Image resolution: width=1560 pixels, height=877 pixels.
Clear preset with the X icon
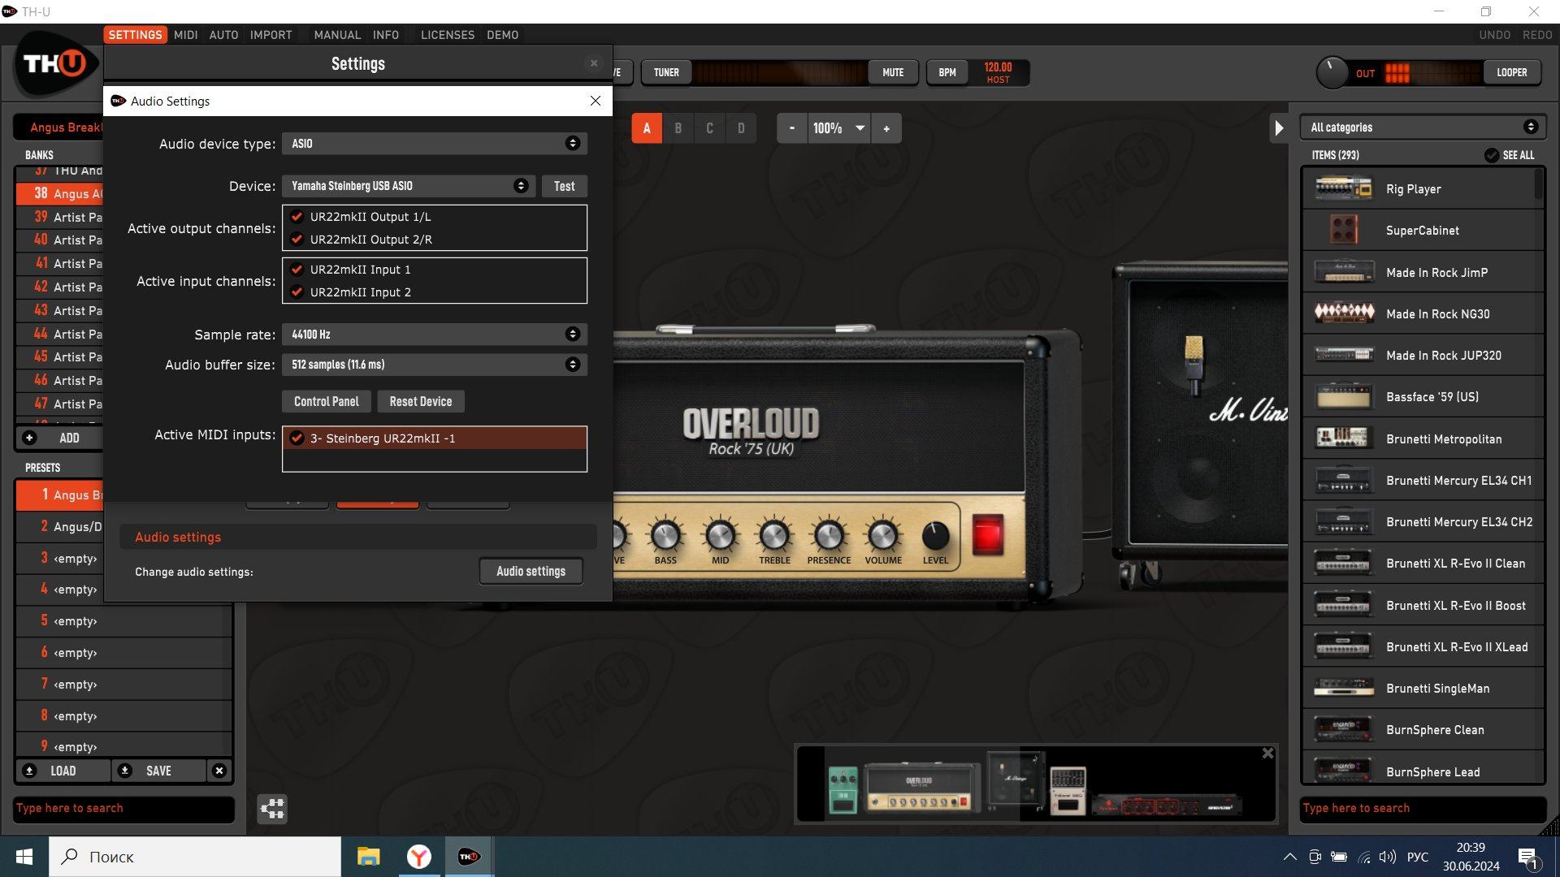[x=219, y=771]
